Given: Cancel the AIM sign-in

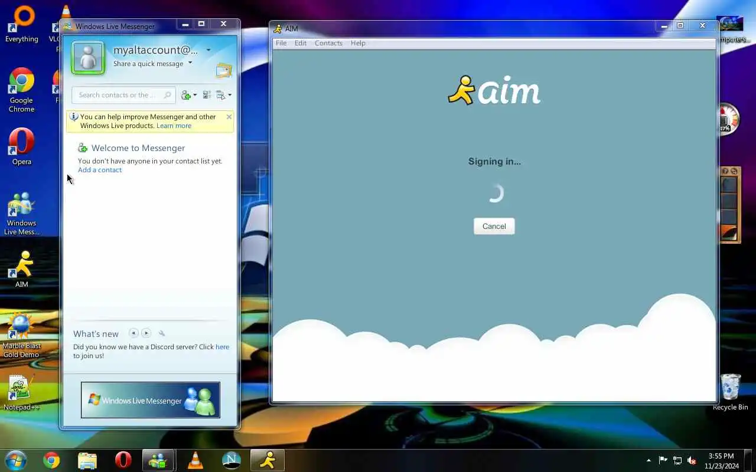Looking at the screenshot, I should pyautogui.click(x=494, y=227).
